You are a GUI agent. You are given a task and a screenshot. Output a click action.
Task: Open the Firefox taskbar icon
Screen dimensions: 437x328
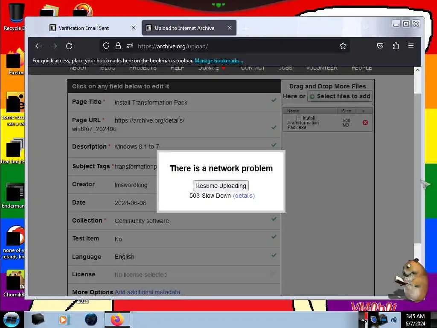pos(117,319)
